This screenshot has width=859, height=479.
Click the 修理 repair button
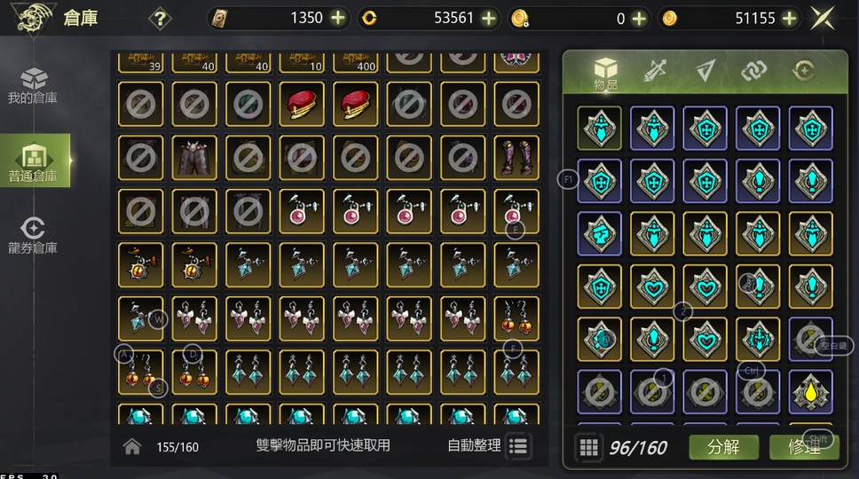(x=804, y=447)
